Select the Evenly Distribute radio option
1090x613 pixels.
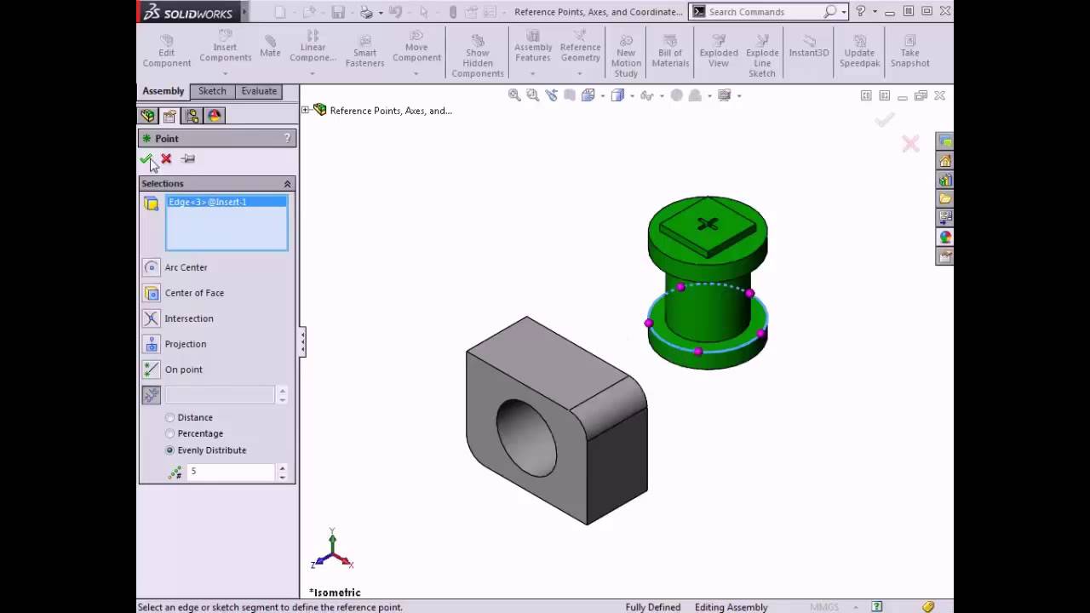pos(170,450)
